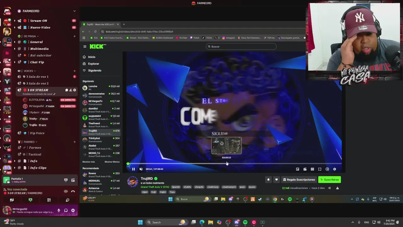Pause the Kick video playback
Screen dimensions: 403x227
(133, 169)
